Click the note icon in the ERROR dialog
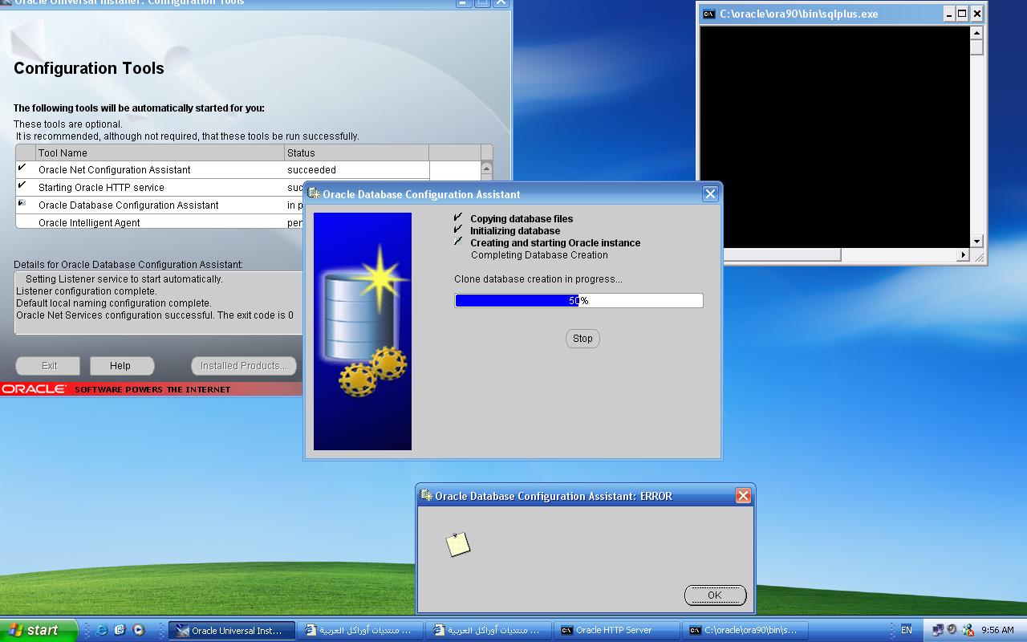Image resolution: width=1027 pixels, height=642 pixels. tap(457, 545)
